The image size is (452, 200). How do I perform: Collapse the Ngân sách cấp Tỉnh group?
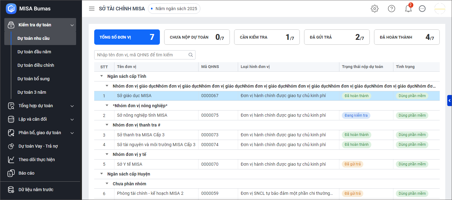click(102, 76)
